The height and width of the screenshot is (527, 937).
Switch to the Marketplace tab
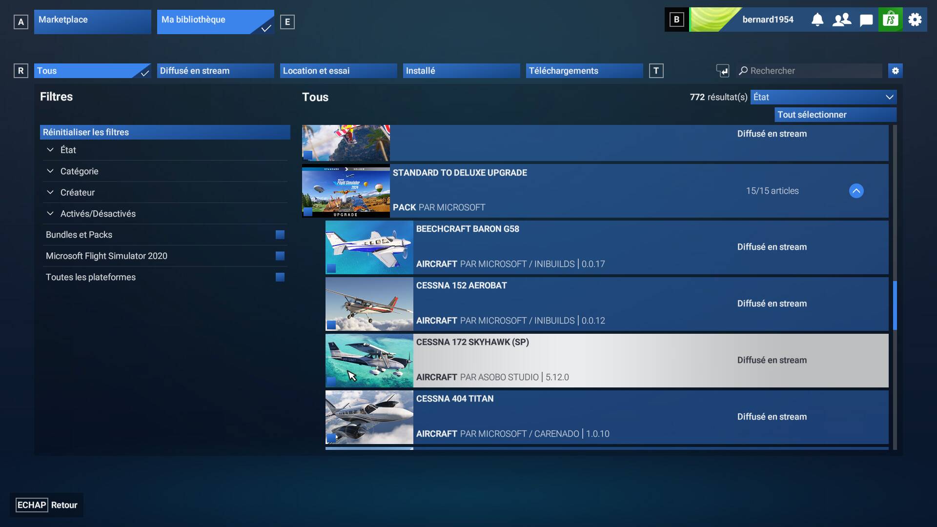click(93, 22)
